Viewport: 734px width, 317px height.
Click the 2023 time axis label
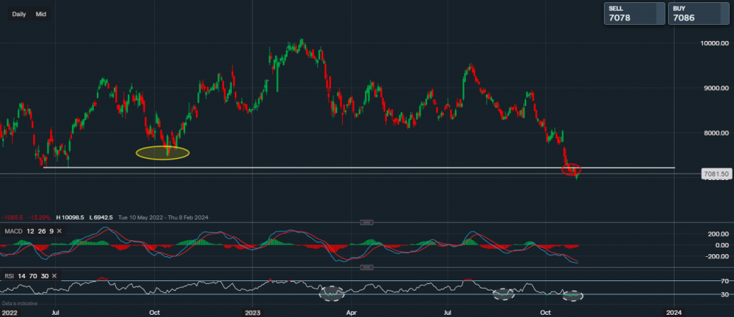[252, 310]
